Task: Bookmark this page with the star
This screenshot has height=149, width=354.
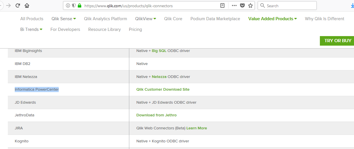Action: coord(250,5)
